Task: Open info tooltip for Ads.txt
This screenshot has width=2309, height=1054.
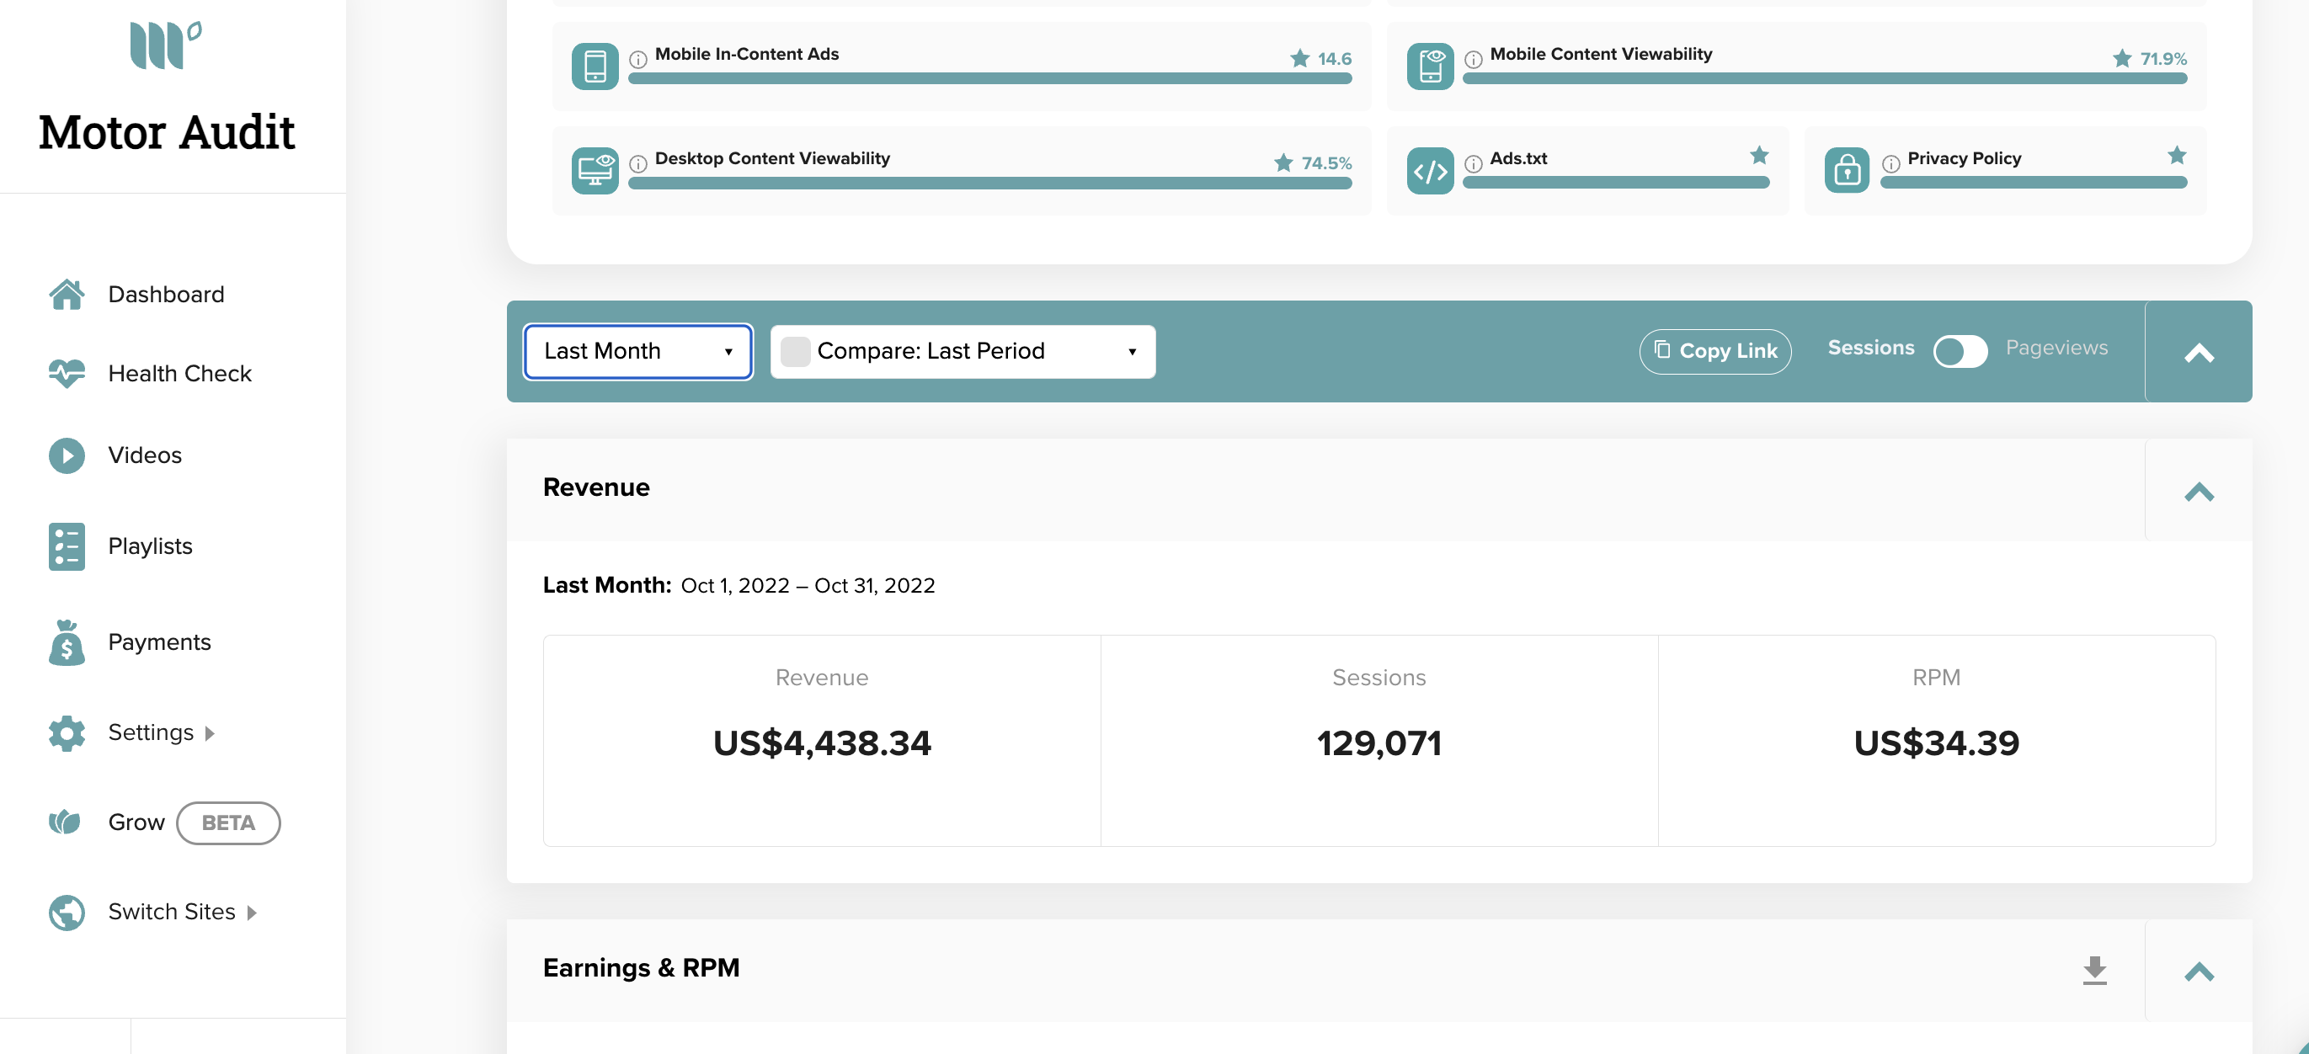Action: pyautogui.click(x=1474, y=163)
